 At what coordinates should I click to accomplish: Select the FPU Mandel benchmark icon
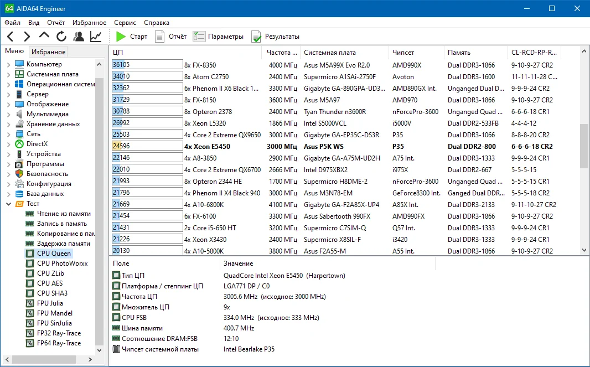30,313
